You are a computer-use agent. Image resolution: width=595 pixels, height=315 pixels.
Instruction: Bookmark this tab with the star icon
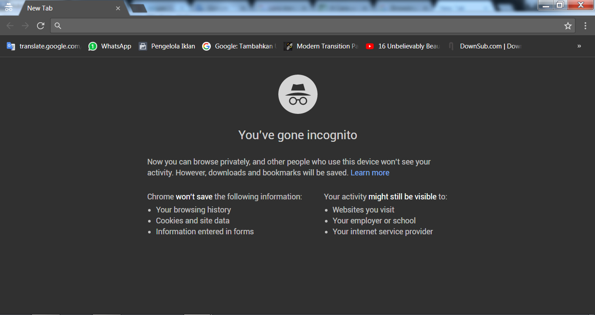568,26
